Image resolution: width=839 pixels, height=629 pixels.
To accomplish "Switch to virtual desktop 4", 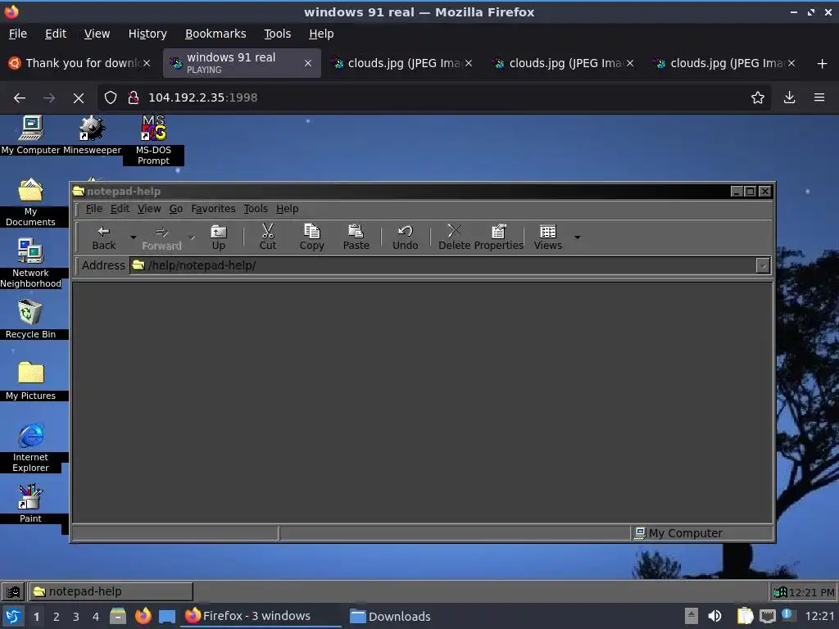I will [96, 617].
